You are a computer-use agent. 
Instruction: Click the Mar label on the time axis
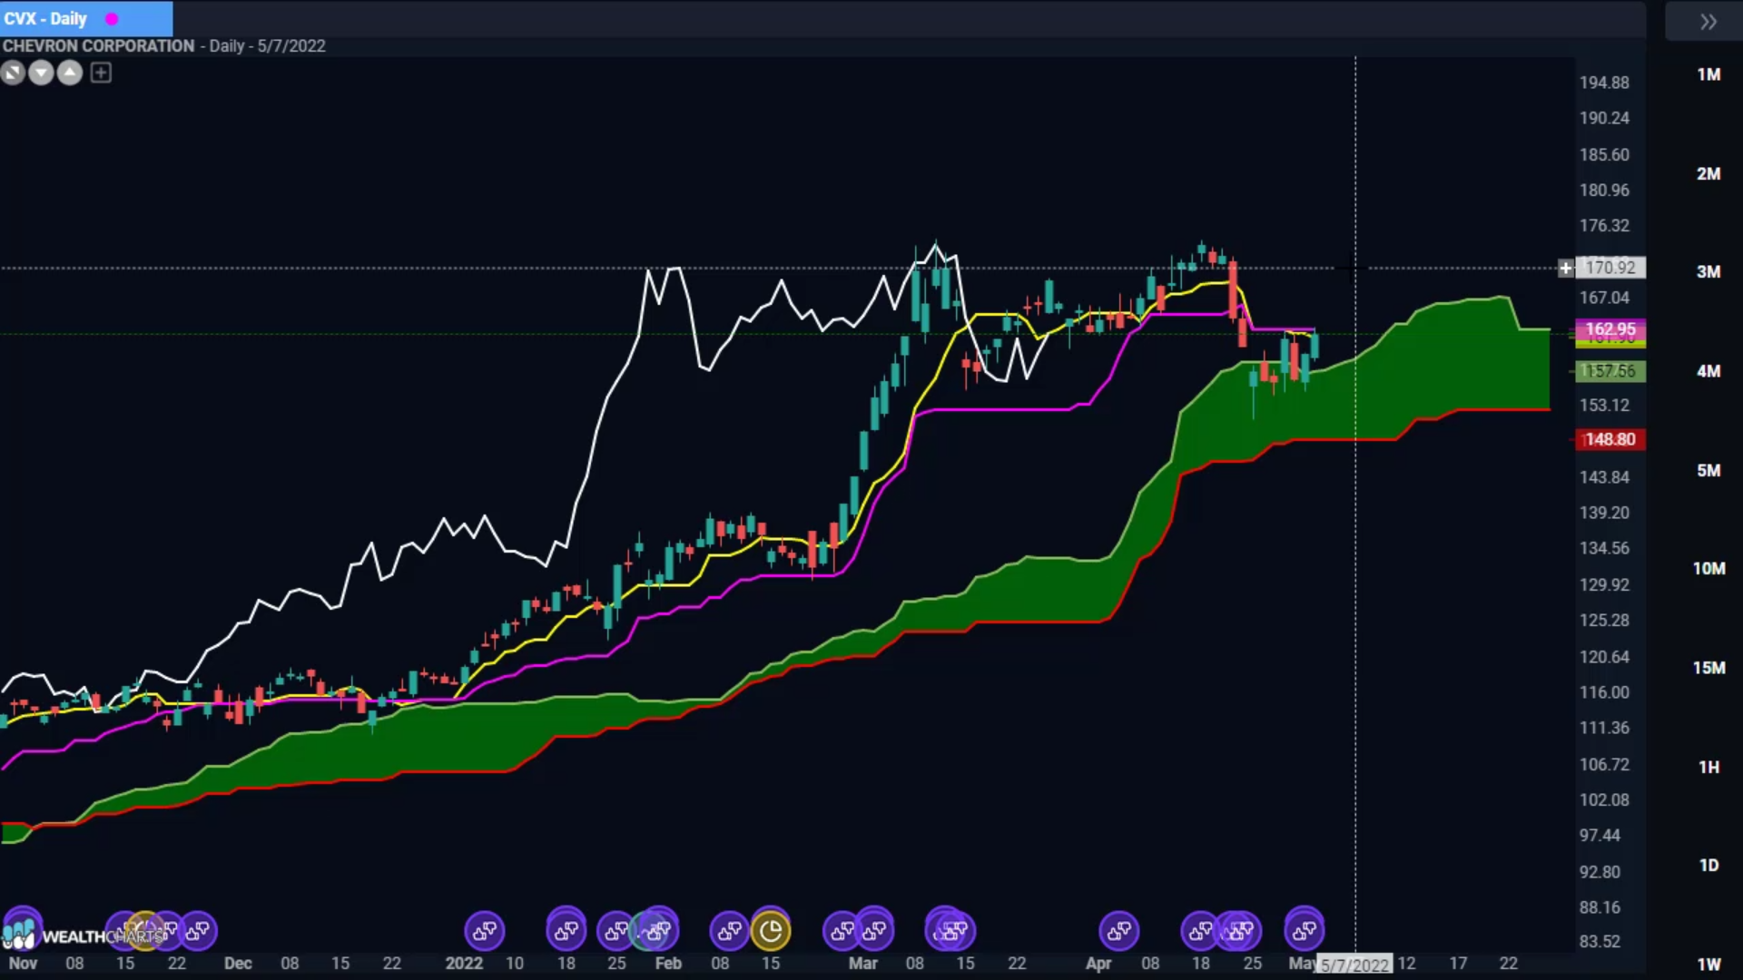click(862, 964)
